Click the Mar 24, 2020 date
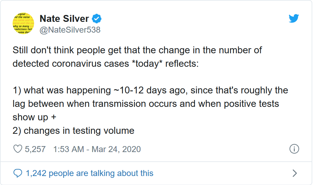The image size is (329, 185). click(x=116, y=149)
